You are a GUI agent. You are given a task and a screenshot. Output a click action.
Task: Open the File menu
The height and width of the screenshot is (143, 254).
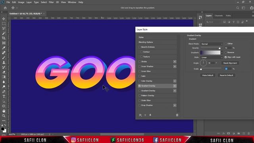[8, 2]
